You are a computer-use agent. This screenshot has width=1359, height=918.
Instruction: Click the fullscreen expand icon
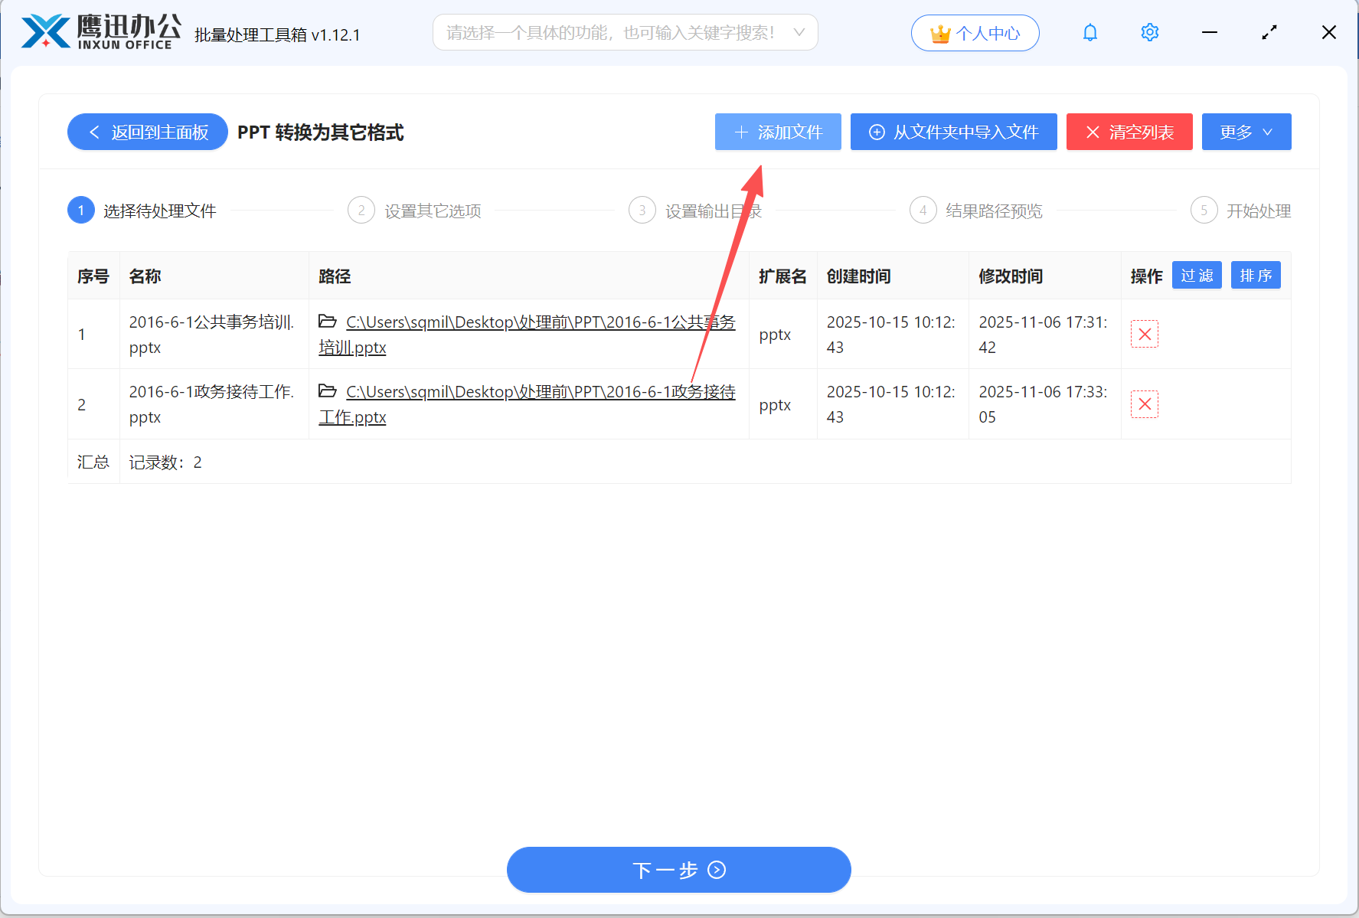tap(1269, 32)
